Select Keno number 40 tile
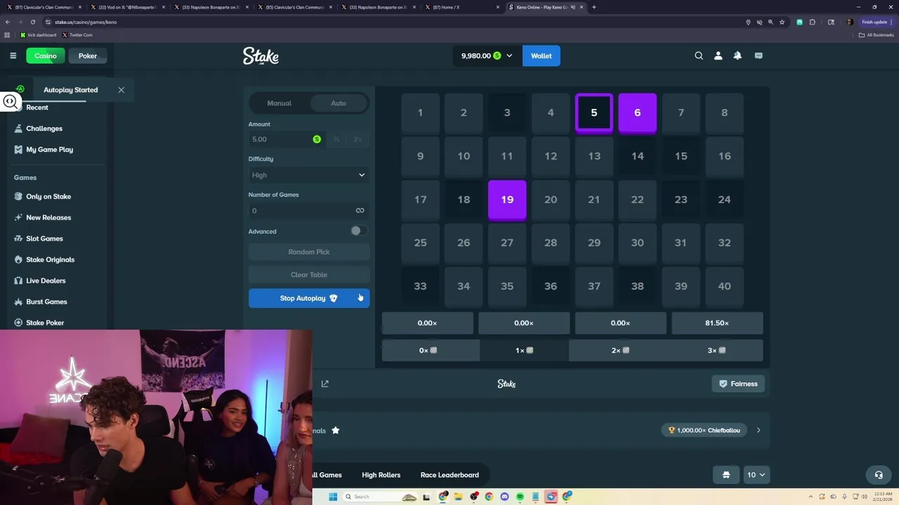Image resolution: width=899 pixels, height=505 pixels. [724, 286]
